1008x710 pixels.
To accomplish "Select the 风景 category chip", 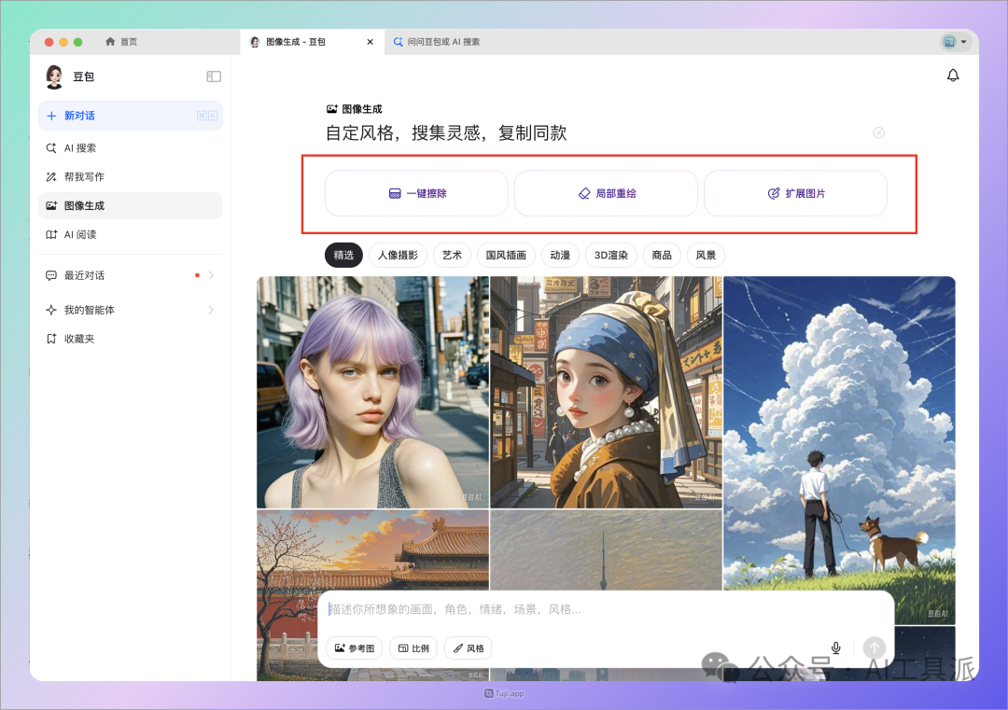I will (706, 255).
